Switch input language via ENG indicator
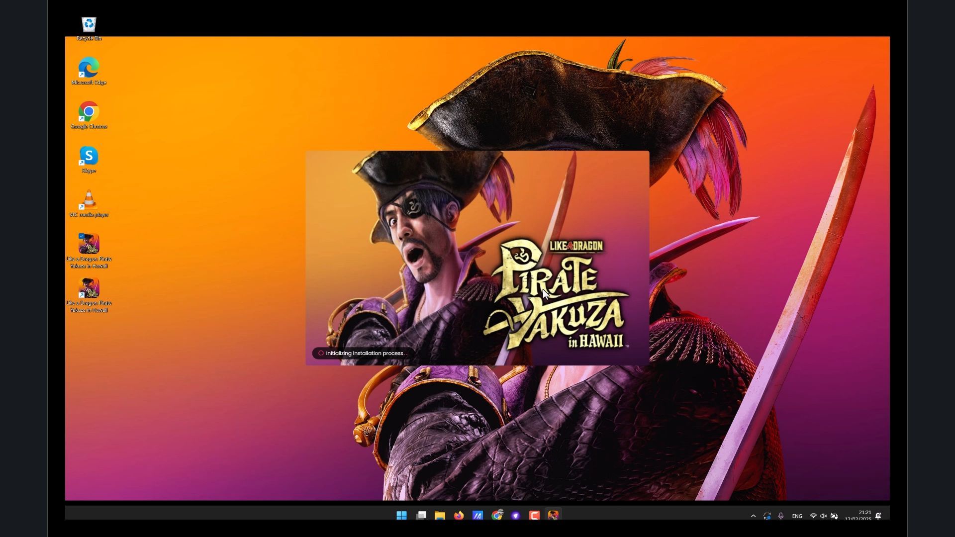The width and height of the screenshot is (955, 537). click(x=797, y=516)
